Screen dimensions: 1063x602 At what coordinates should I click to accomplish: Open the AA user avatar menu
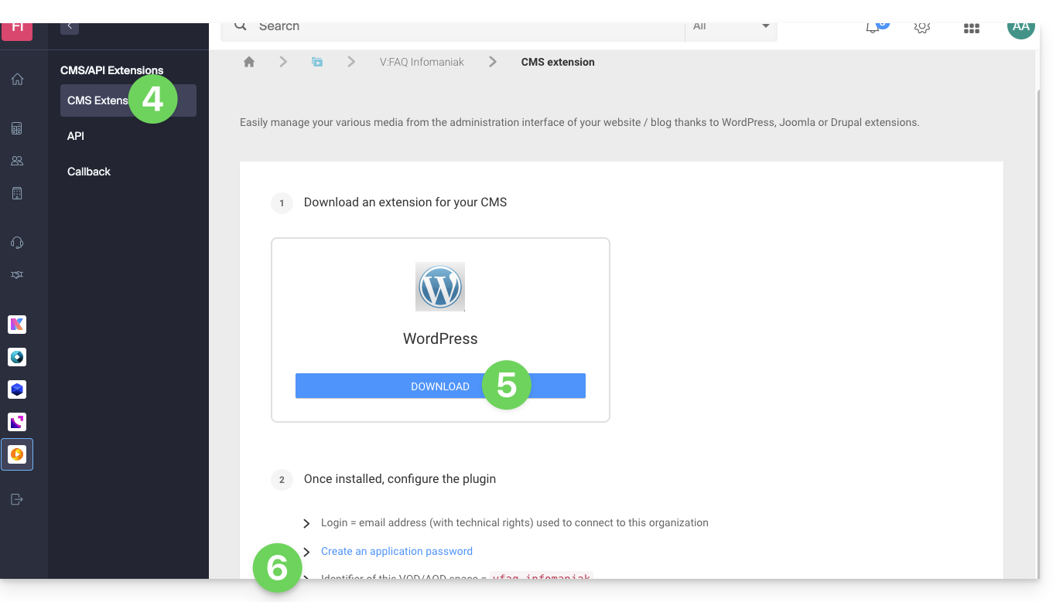tap(1021, 28)
